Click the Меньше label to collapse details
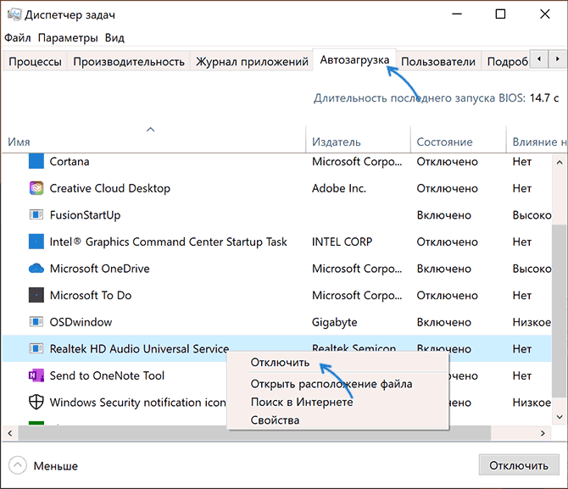The height and width of the screenshot is (489, 568). [55, 466]
